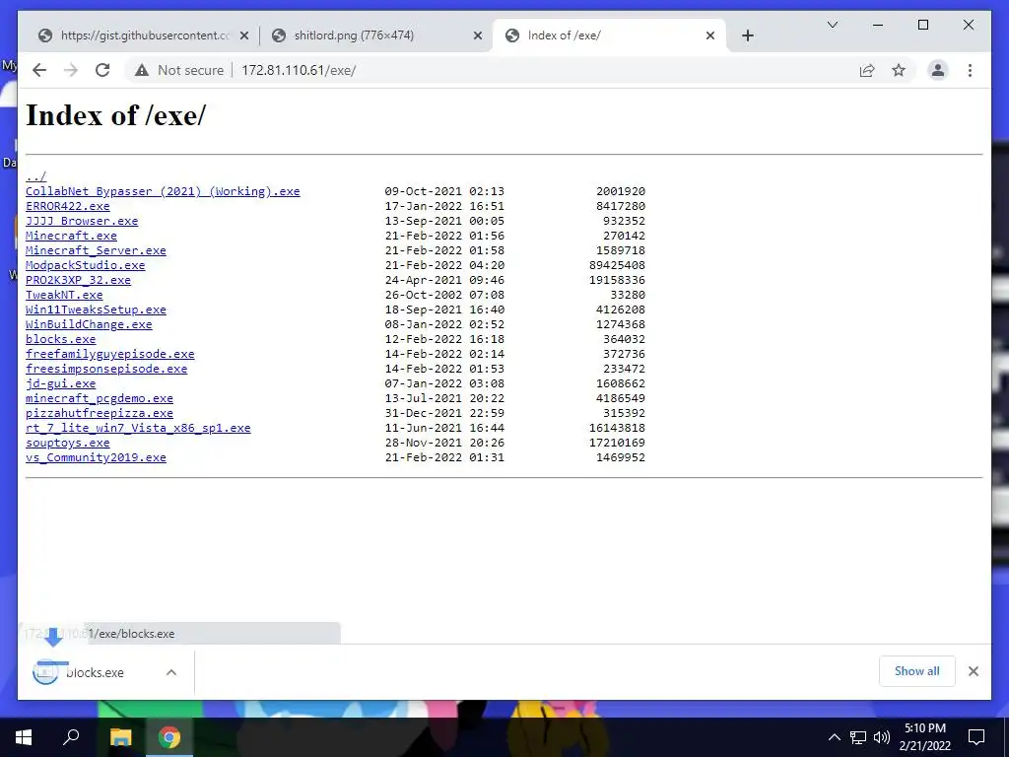Open a new tab with plus button
Viewport: 1009px width, 757px height.
click(x=747, y=35)
